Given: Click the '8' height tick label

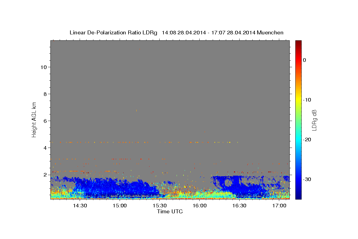Looking at the screenshot, I should tap(45, 94).
